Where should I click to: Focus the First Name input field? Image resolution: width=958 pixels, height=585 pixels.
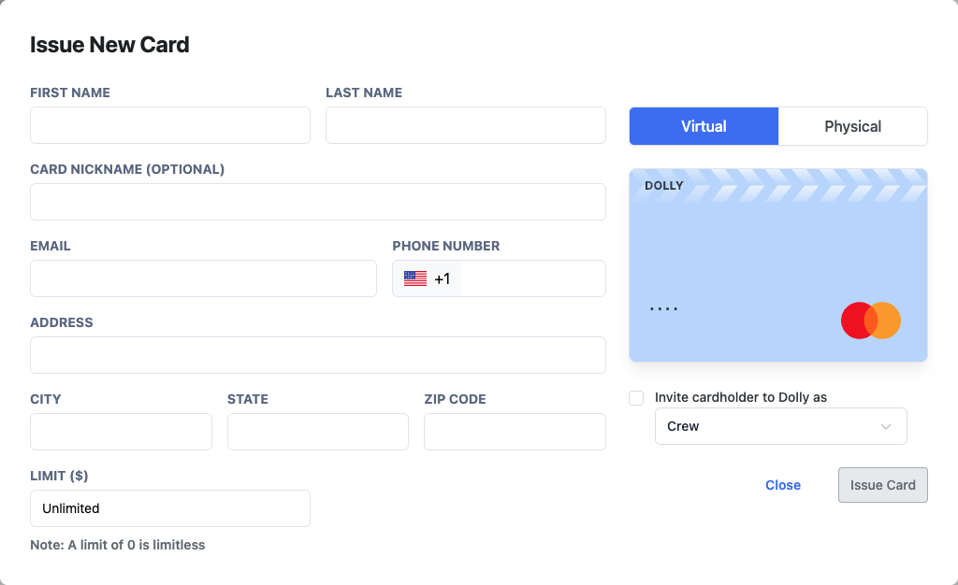(x=170, y=125)
